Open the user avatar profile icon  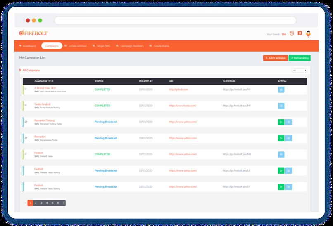tap(308, 34)
